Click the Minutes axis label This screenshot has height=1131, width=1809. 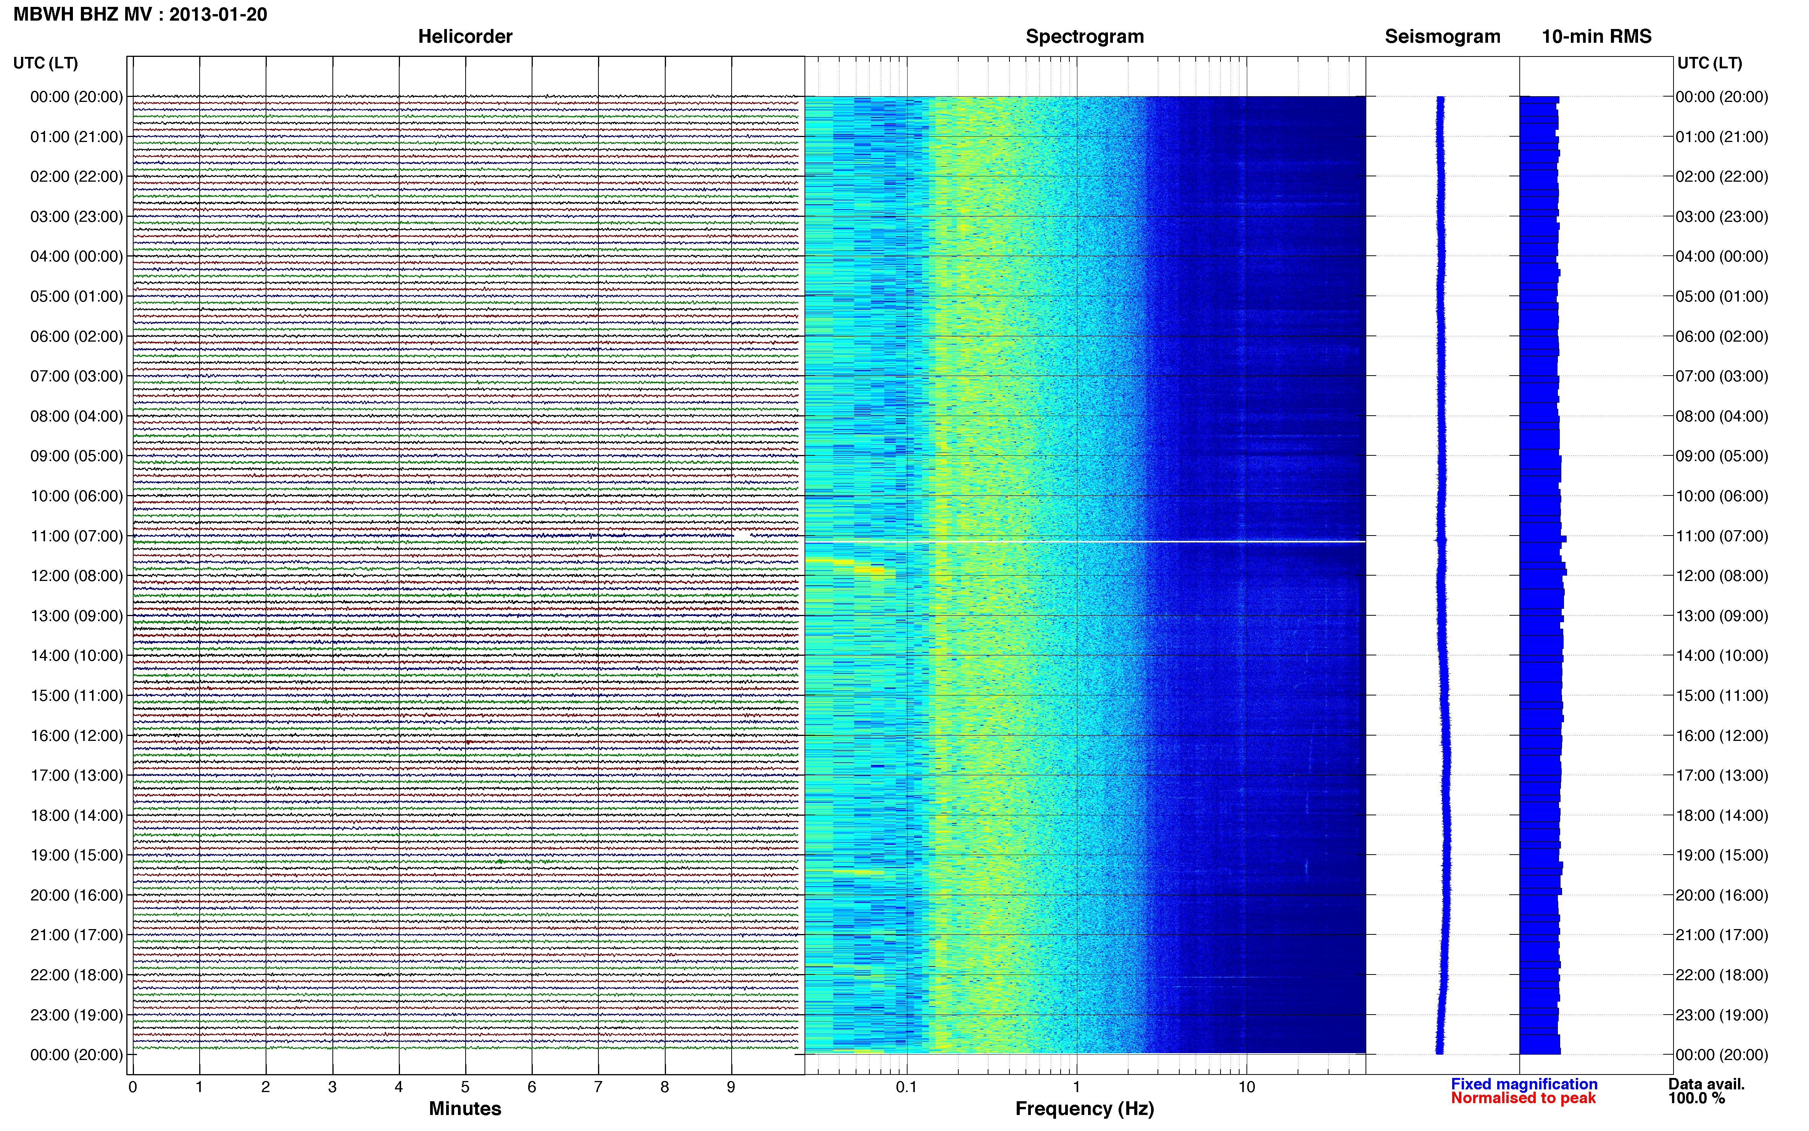click(x=465, y=1108)
